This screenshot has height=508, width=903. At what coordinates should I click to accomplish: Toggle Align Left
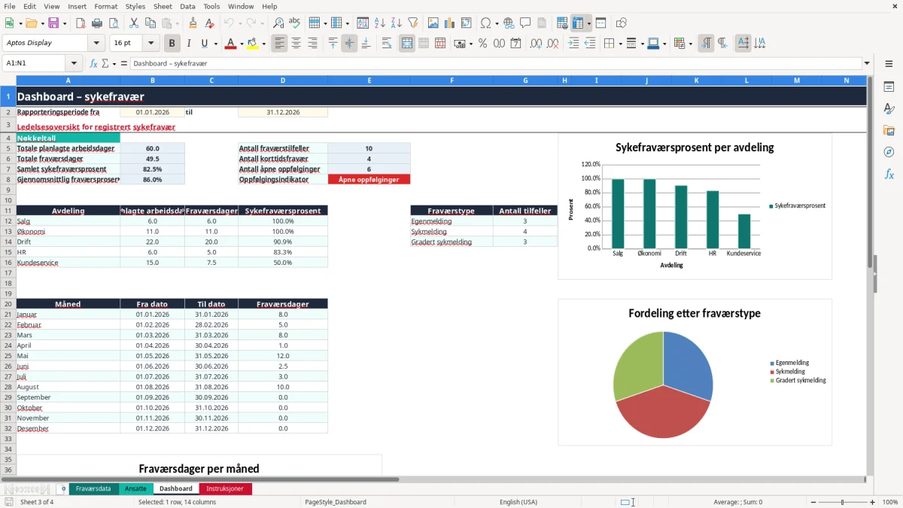(280, 44)
